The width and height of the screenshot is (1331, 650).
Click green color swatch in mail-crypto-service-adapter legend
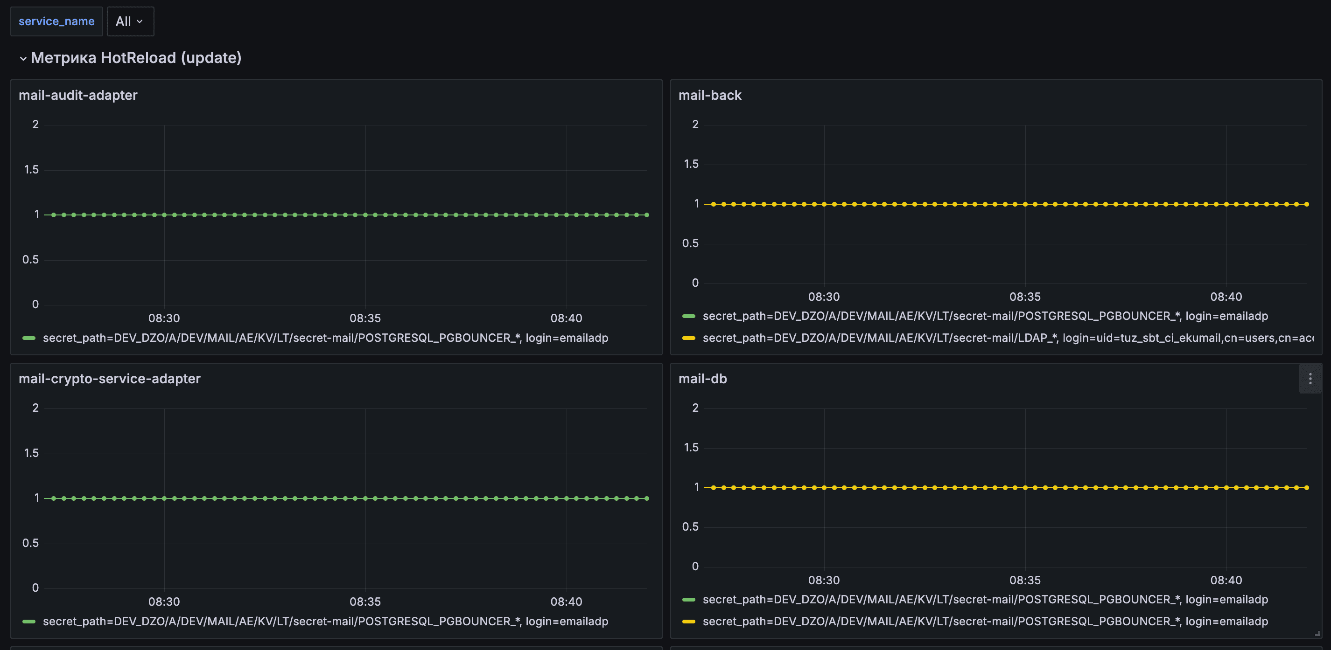pos(29,621)
